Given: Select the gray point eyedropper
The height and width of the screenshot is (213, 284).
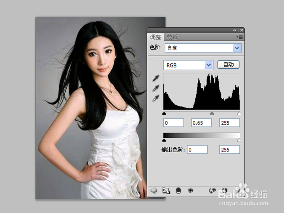Looking at the screenshot, I should pyautogui.click(x=156, y=88).
